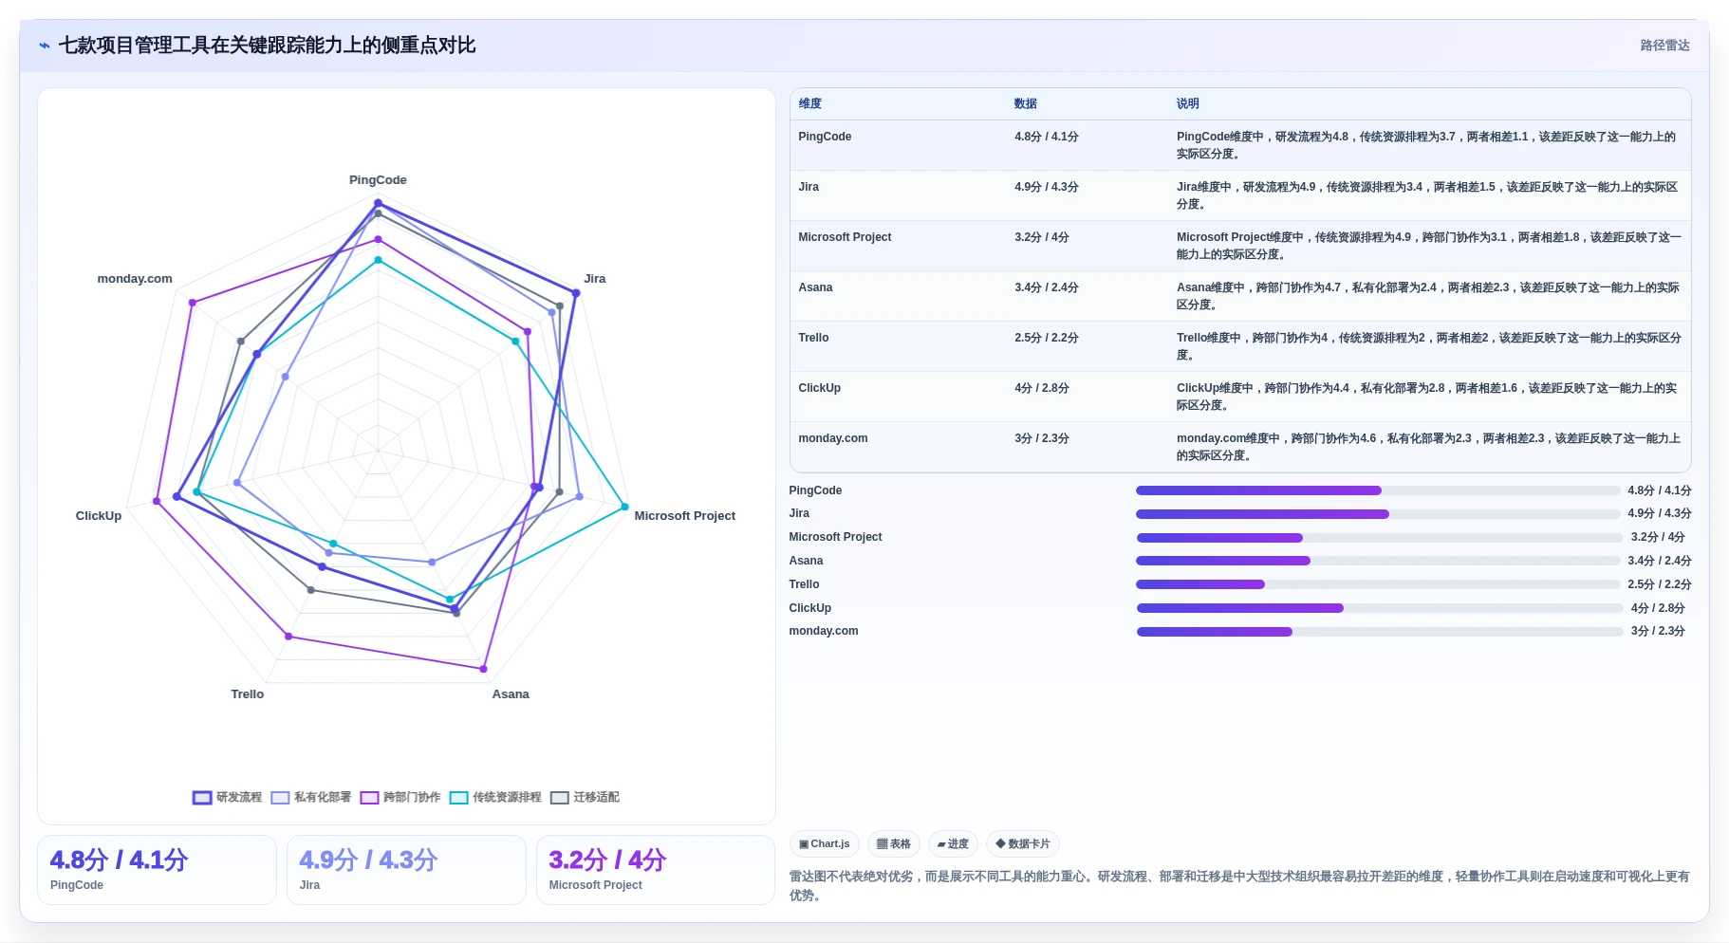This screenshot has height=943, width=1729.
Task: Click the footnote paragraph starting 雷达图不代表绝对优劣
Action: click(x=1239, y=885)
